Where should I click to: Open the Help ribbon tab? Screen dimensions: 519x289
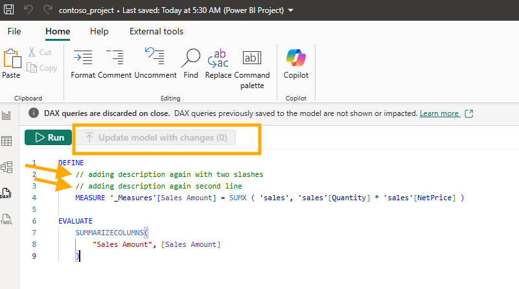tap(99, 31)
